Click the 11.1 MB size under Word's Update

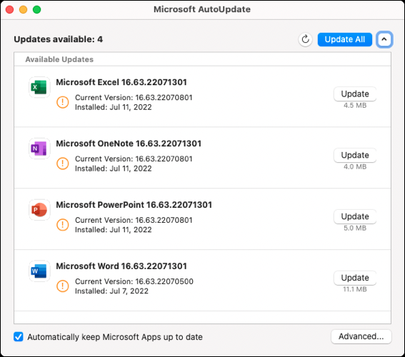coord(355,289)
